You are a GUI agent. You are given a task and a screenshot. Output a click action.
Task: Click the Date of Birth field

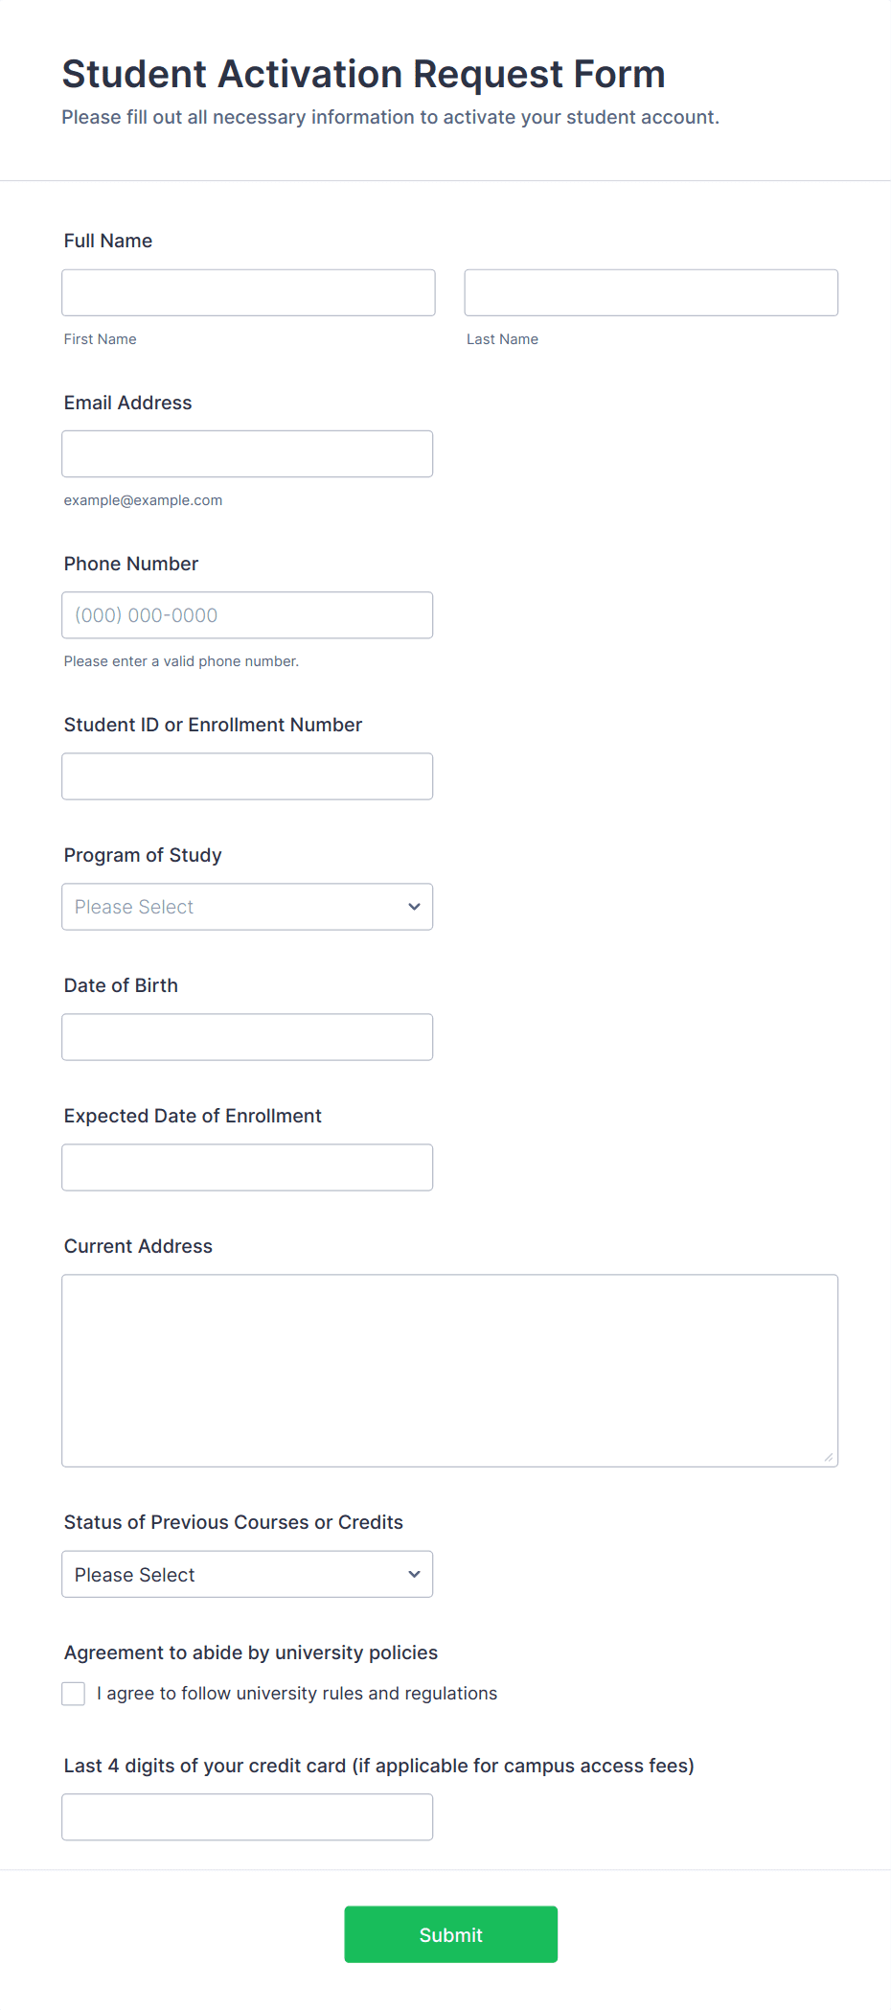point(247,1037)
